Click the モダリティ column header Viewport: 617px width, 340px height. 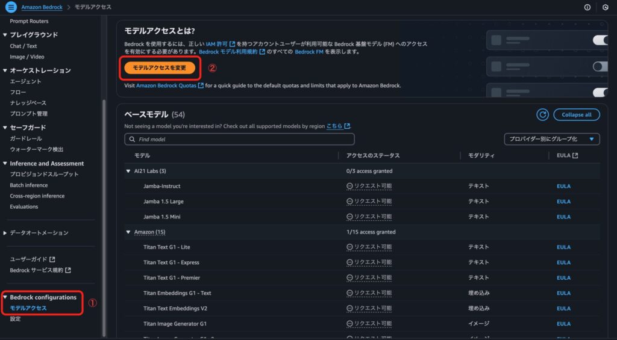481,155
